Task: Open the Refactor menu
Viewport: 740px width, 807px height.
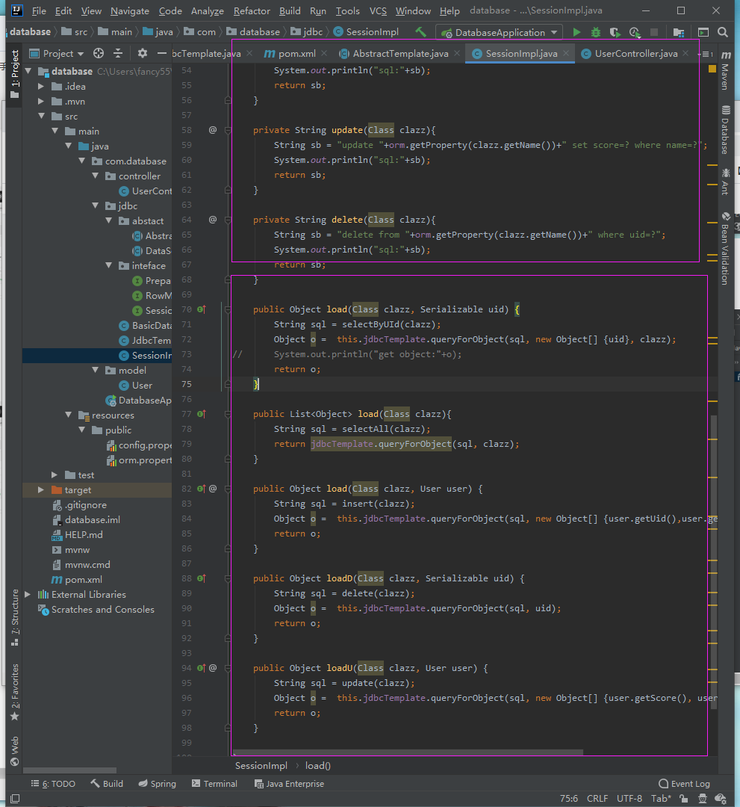Action: [x=252, y=10]
